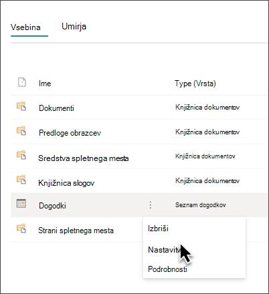Open the Knjižnica slogov library
This screenshot has width=269, height=294.
(x=66, y=183)
